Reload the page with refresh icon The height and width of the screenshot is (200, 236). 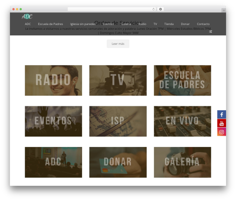[153, 9]
